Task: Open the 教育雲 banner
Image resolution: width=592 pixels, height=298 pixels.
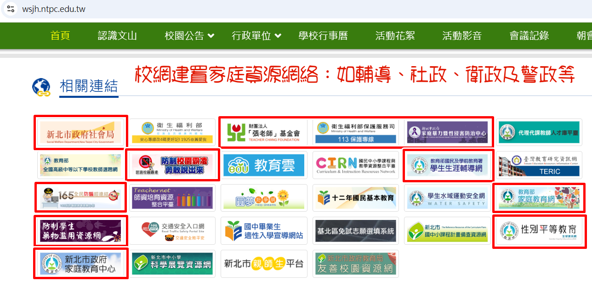Action: click(264, 165)
